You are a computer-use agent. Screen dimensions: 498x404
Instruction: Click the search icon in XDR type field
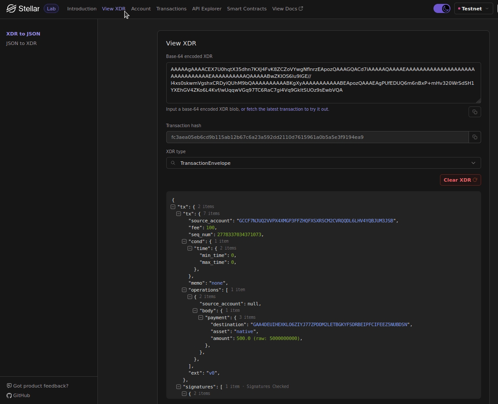pos(173,163)
